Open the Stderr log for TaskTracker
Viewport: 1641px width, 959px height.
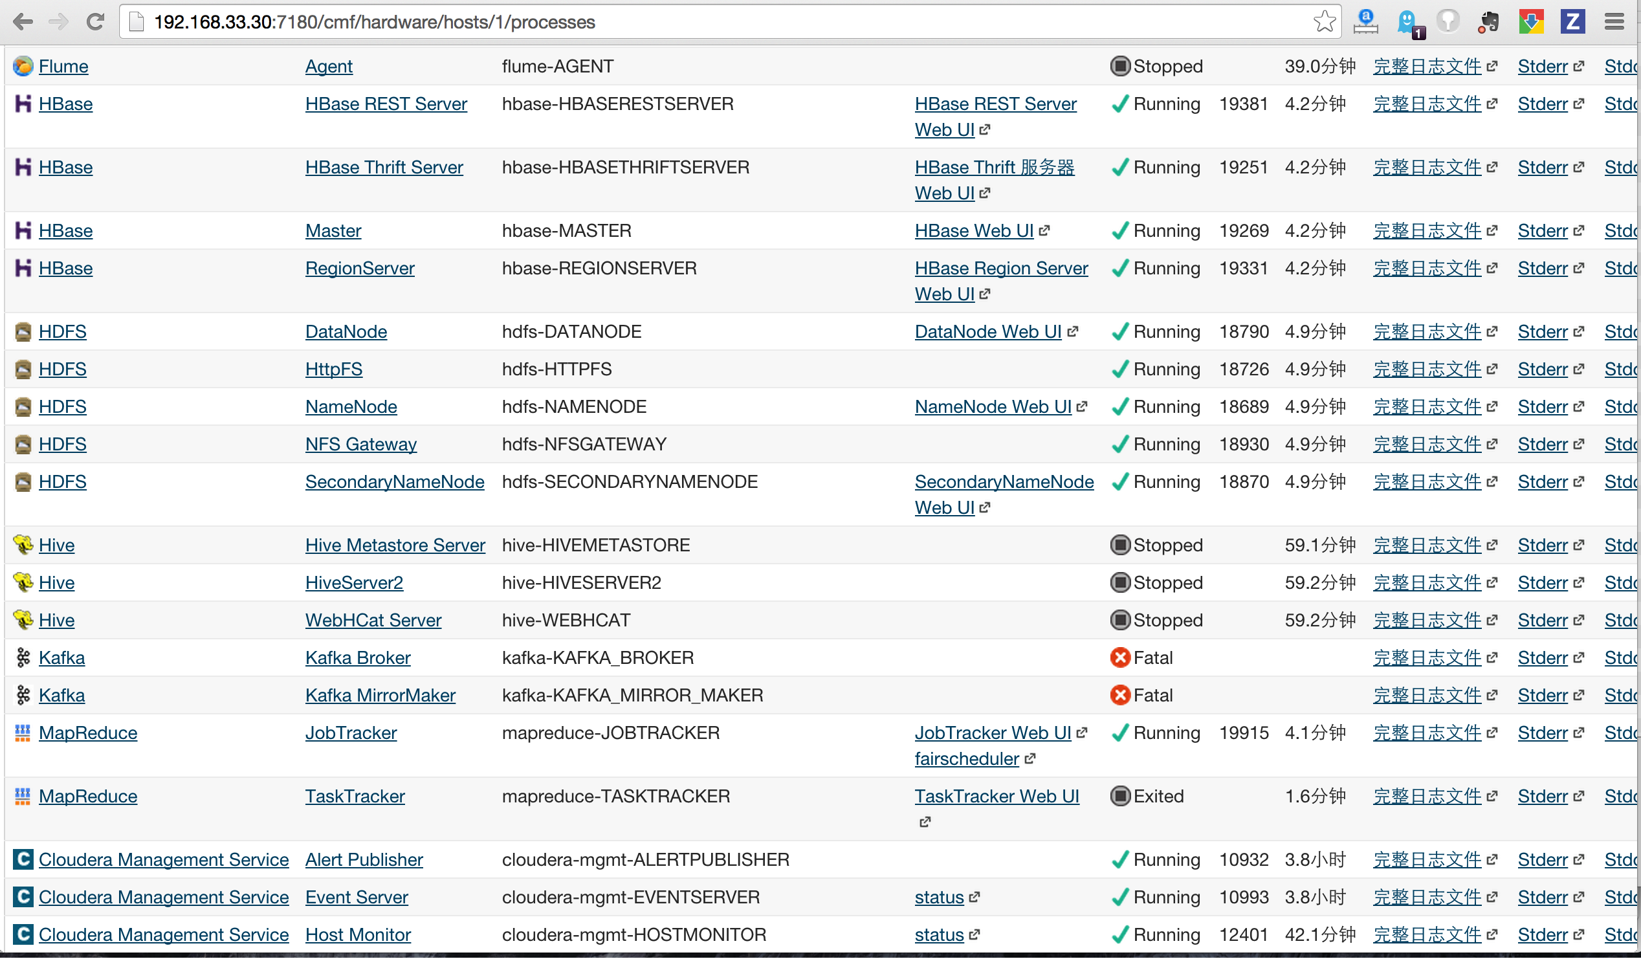tap(1542, 796)
